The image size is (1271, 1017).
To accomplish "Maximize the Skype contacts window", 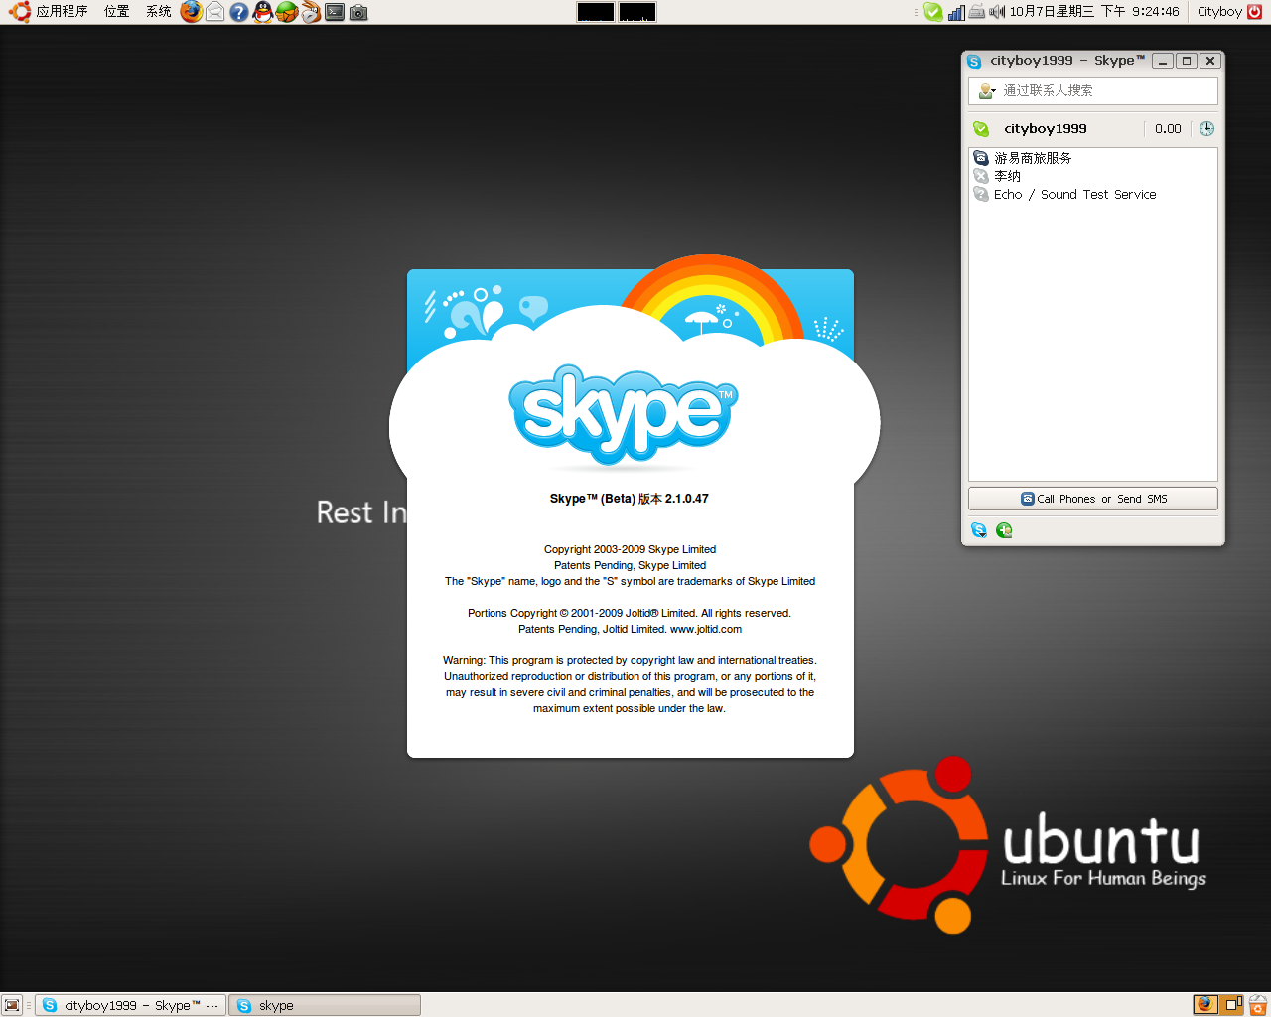I will coord(1186,61).
